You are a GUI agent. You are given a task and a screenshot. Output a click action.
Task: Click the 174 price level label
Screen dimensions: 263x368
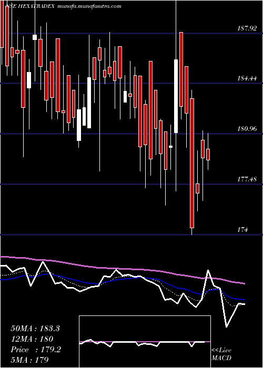[242, 230]
